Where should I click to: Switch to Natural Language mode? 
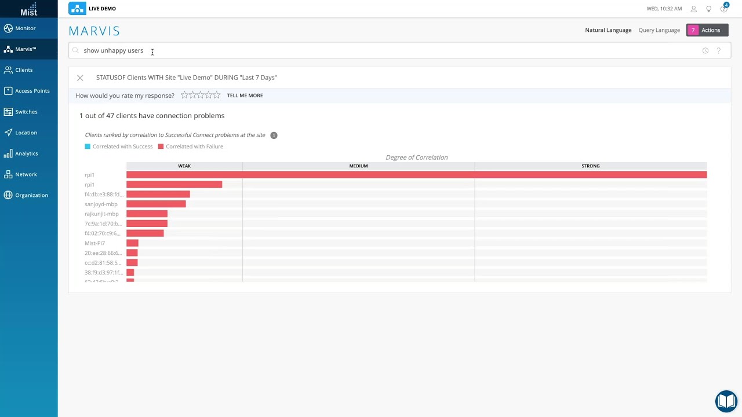point(608,30)
